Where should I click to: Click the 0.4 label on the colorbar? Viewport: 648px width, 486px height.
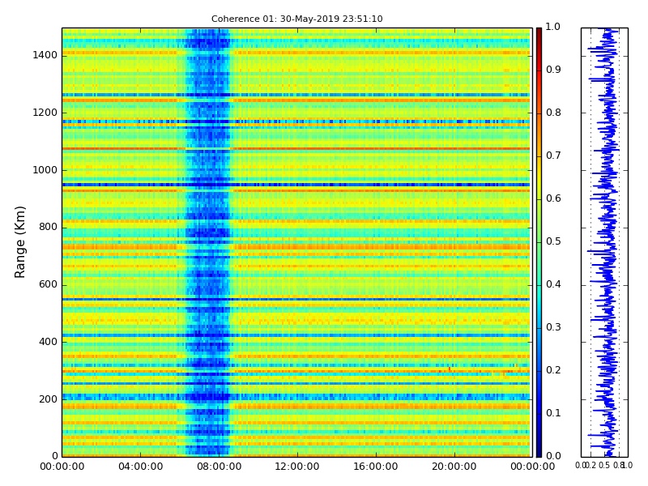553,284
